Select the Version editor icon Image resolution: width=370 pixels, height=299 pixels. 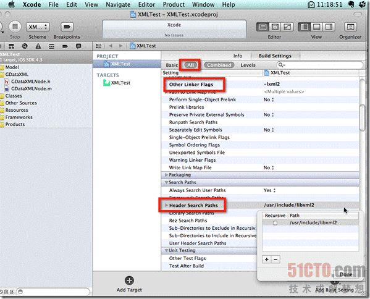[287, 27]
